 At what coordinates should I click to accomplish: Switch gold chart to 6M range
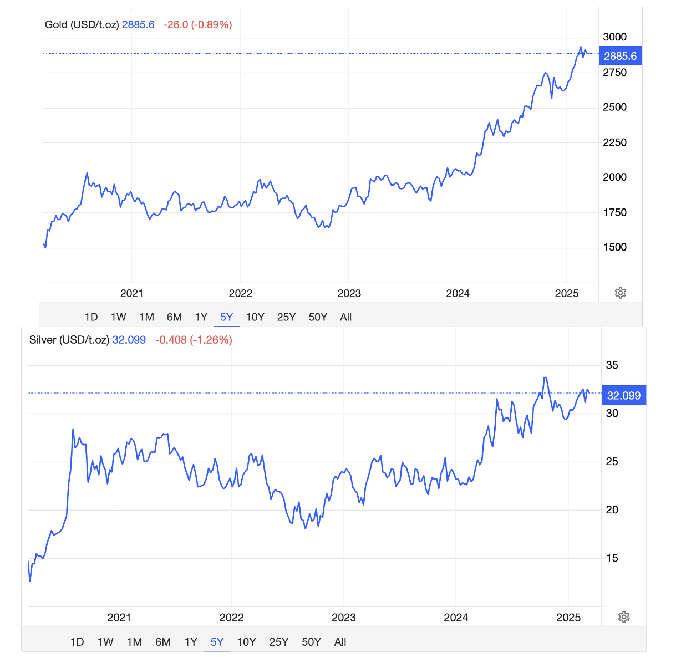(174, 317)
